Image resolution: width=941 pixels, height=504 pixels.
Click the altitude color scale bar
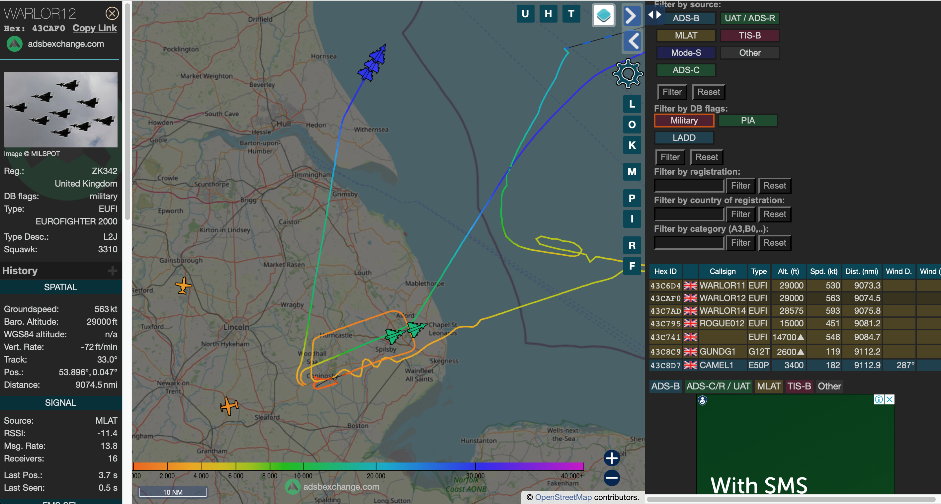point(358,466)
